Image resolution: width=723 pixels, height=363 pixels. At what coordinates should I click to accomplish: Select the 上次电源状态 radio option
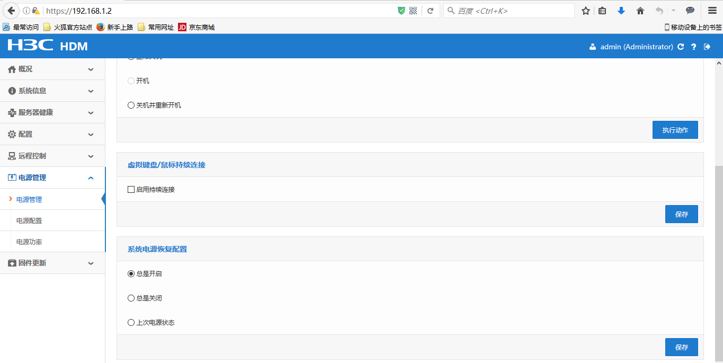(x=131, y=322)
